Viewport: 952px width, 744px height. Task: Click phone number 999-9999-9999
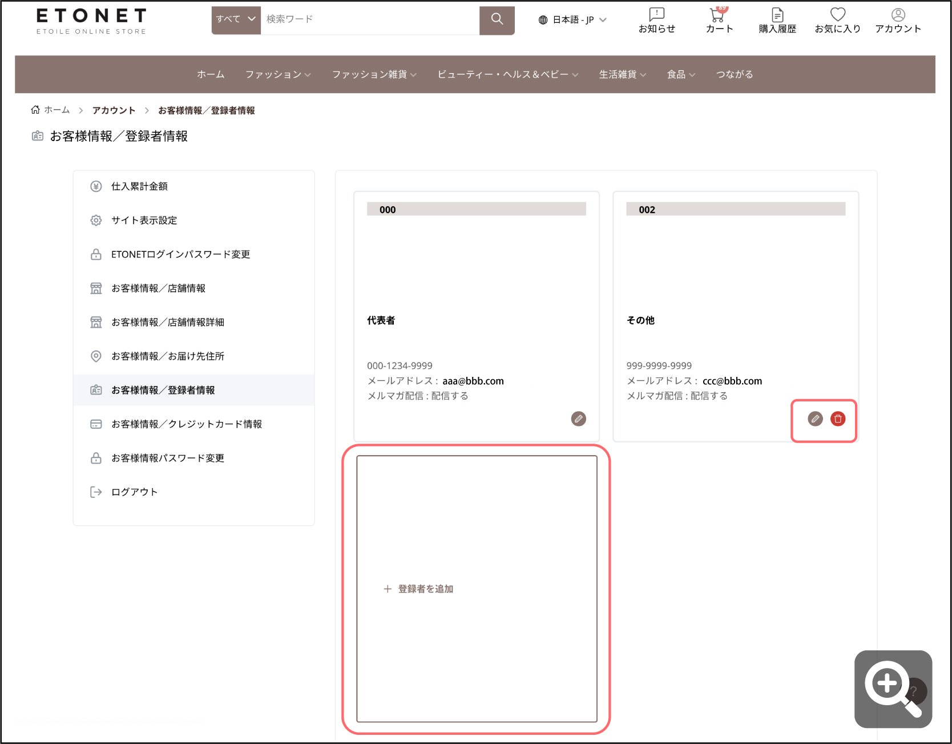(x=659, y=365)
